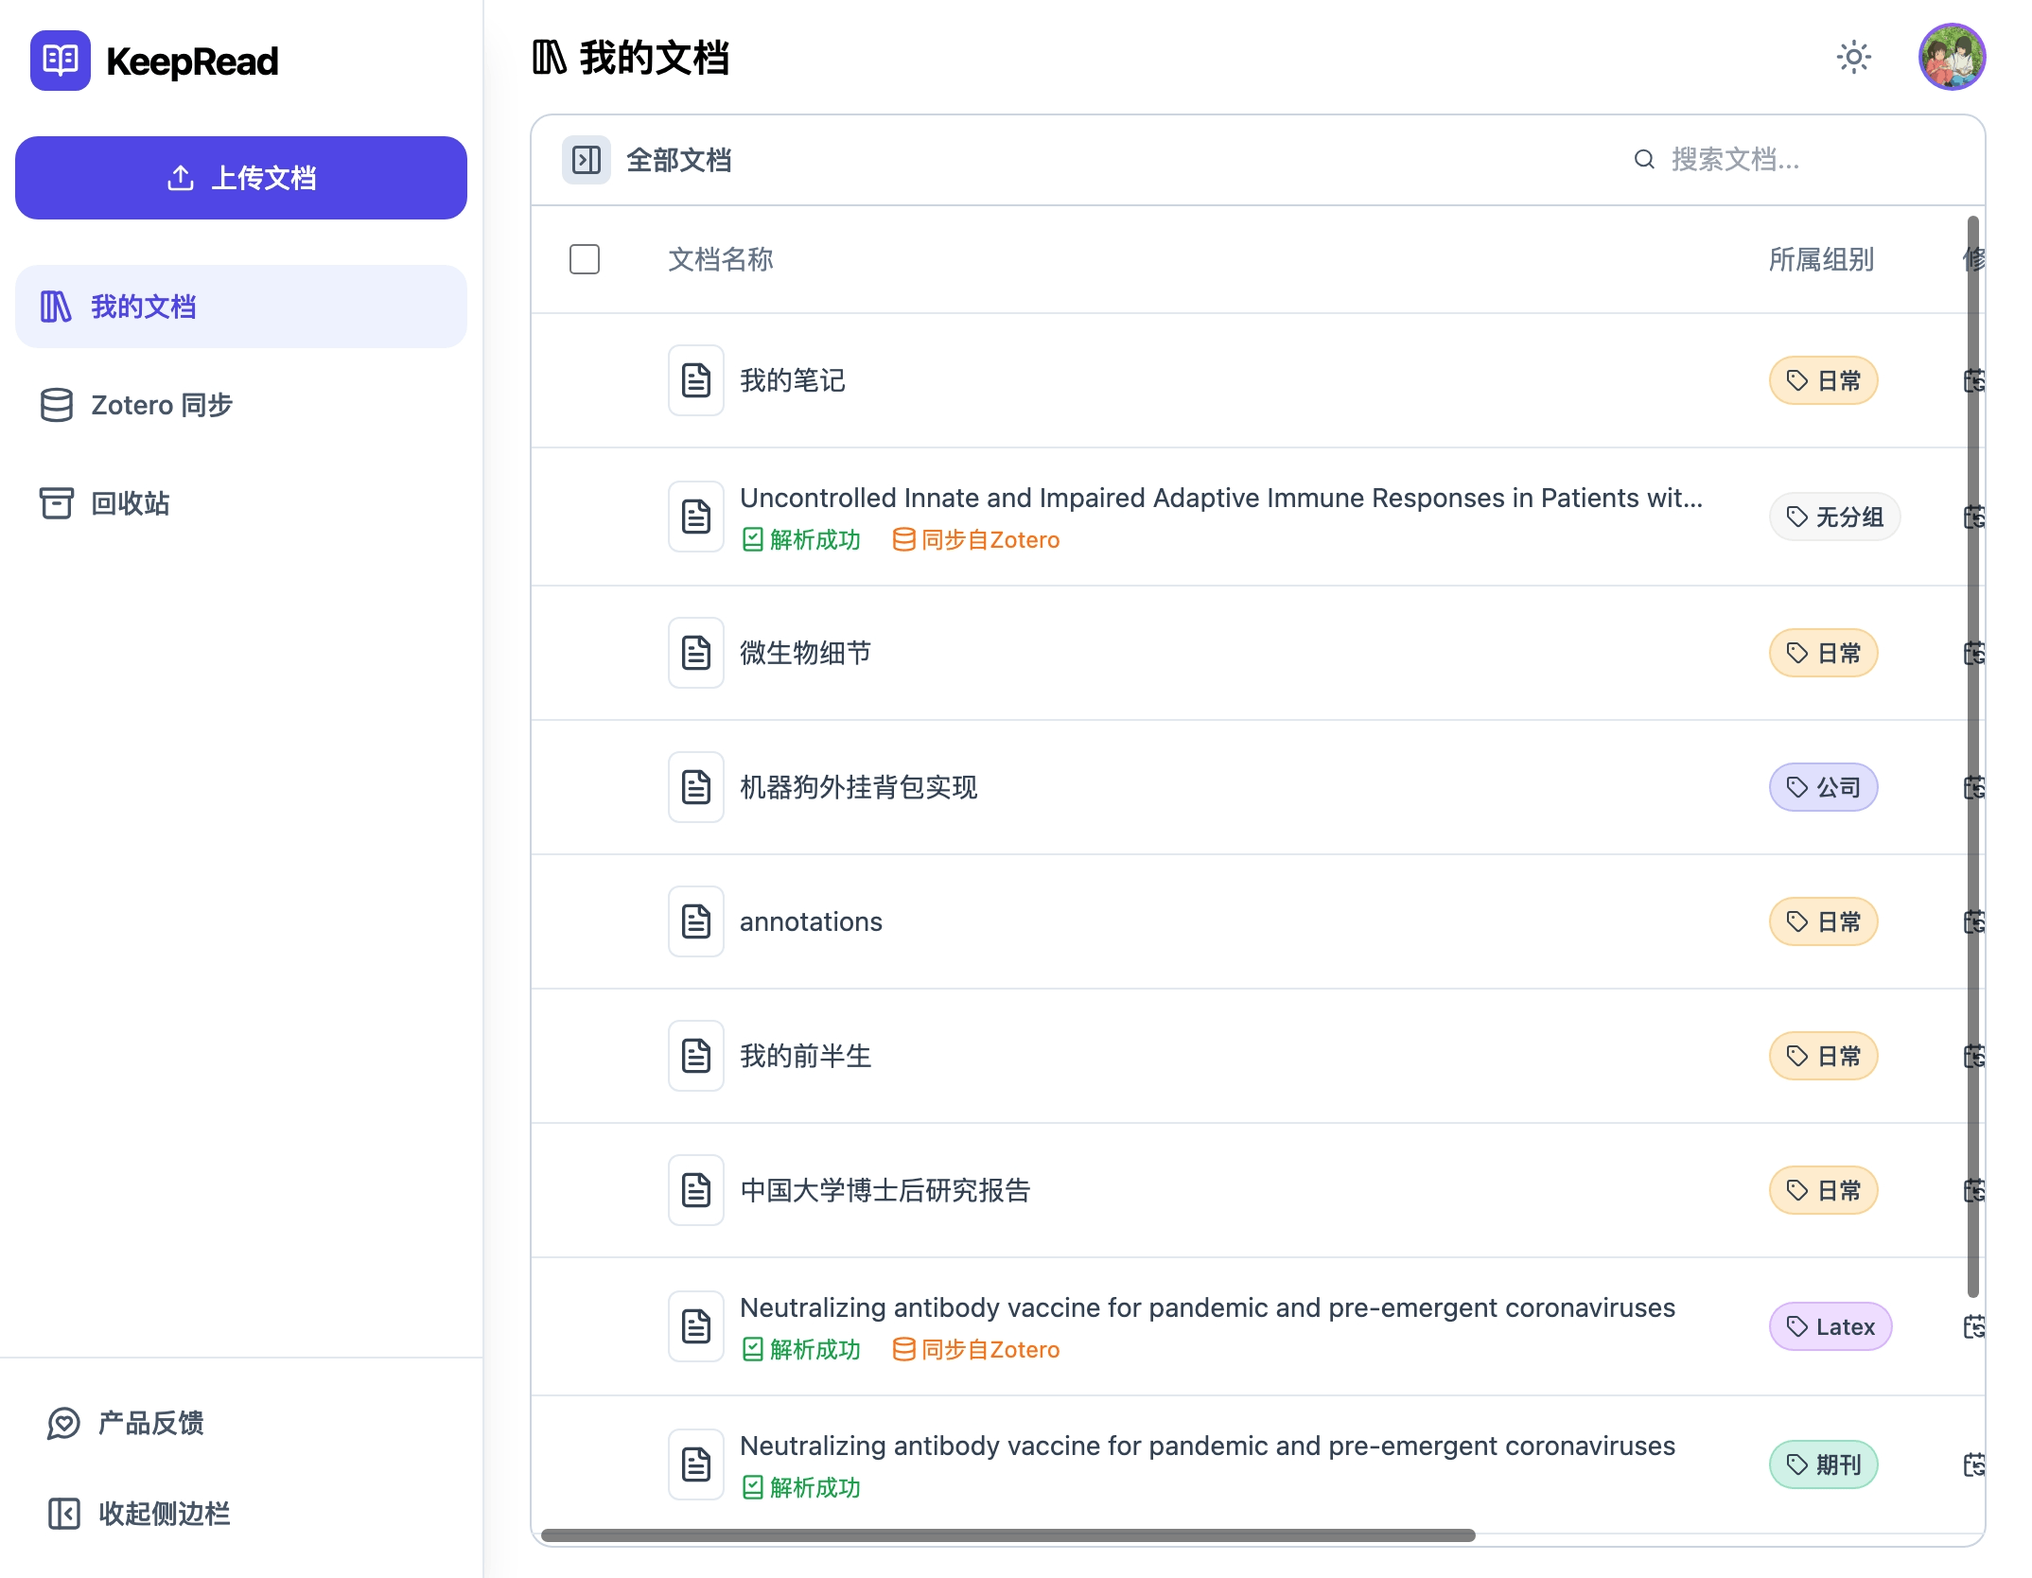
Task: Open the Latex group tag selector
Action: tap(1830, 1326)
